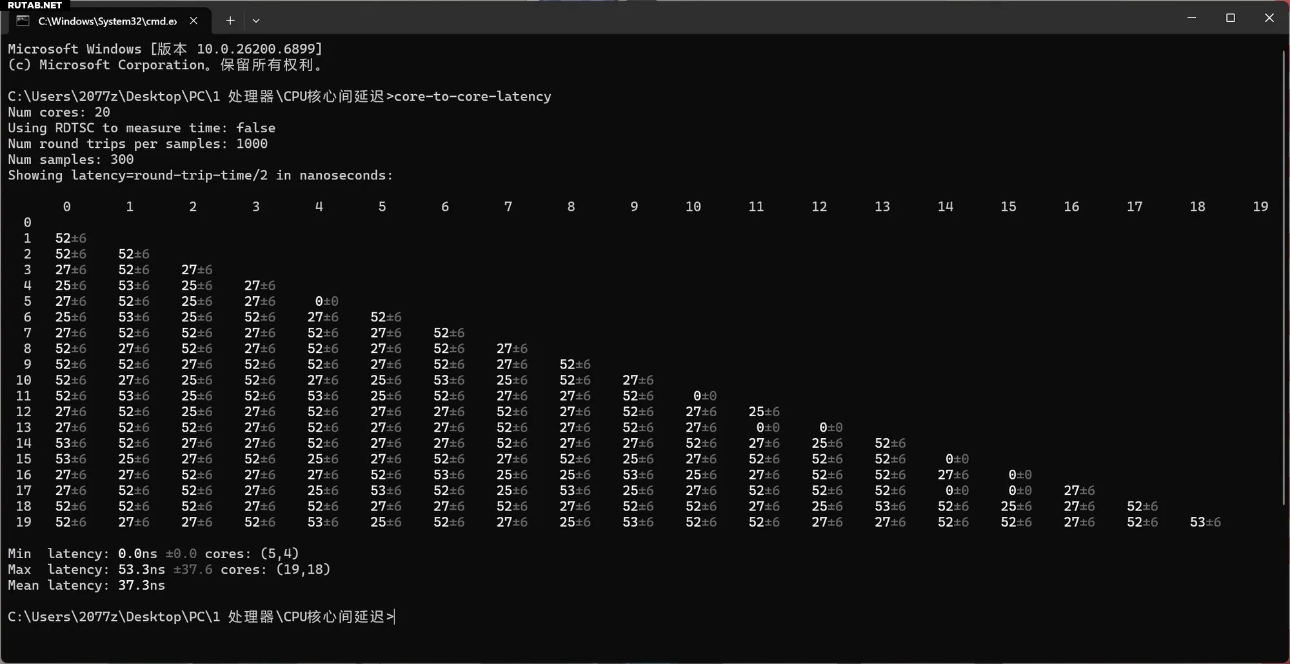Maximize the terminal window
This screenshot has height=664, width=1290.
click(x=1230, y=18)
